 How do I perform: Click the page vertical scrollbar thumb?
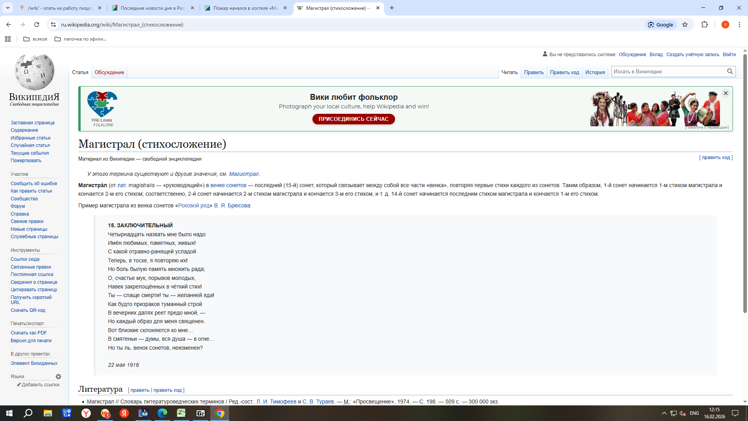coord(745,183)
